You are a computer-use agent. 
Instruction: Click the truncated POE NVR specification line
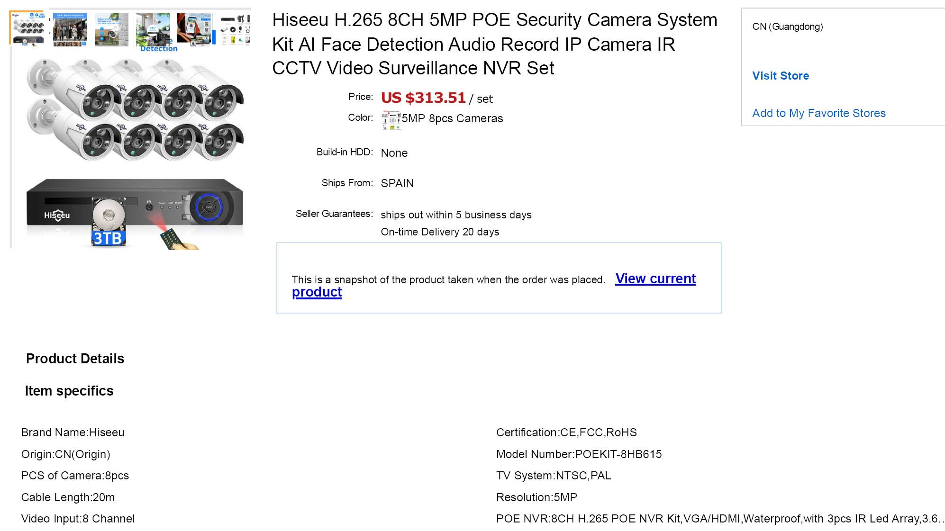coord(719,519)
